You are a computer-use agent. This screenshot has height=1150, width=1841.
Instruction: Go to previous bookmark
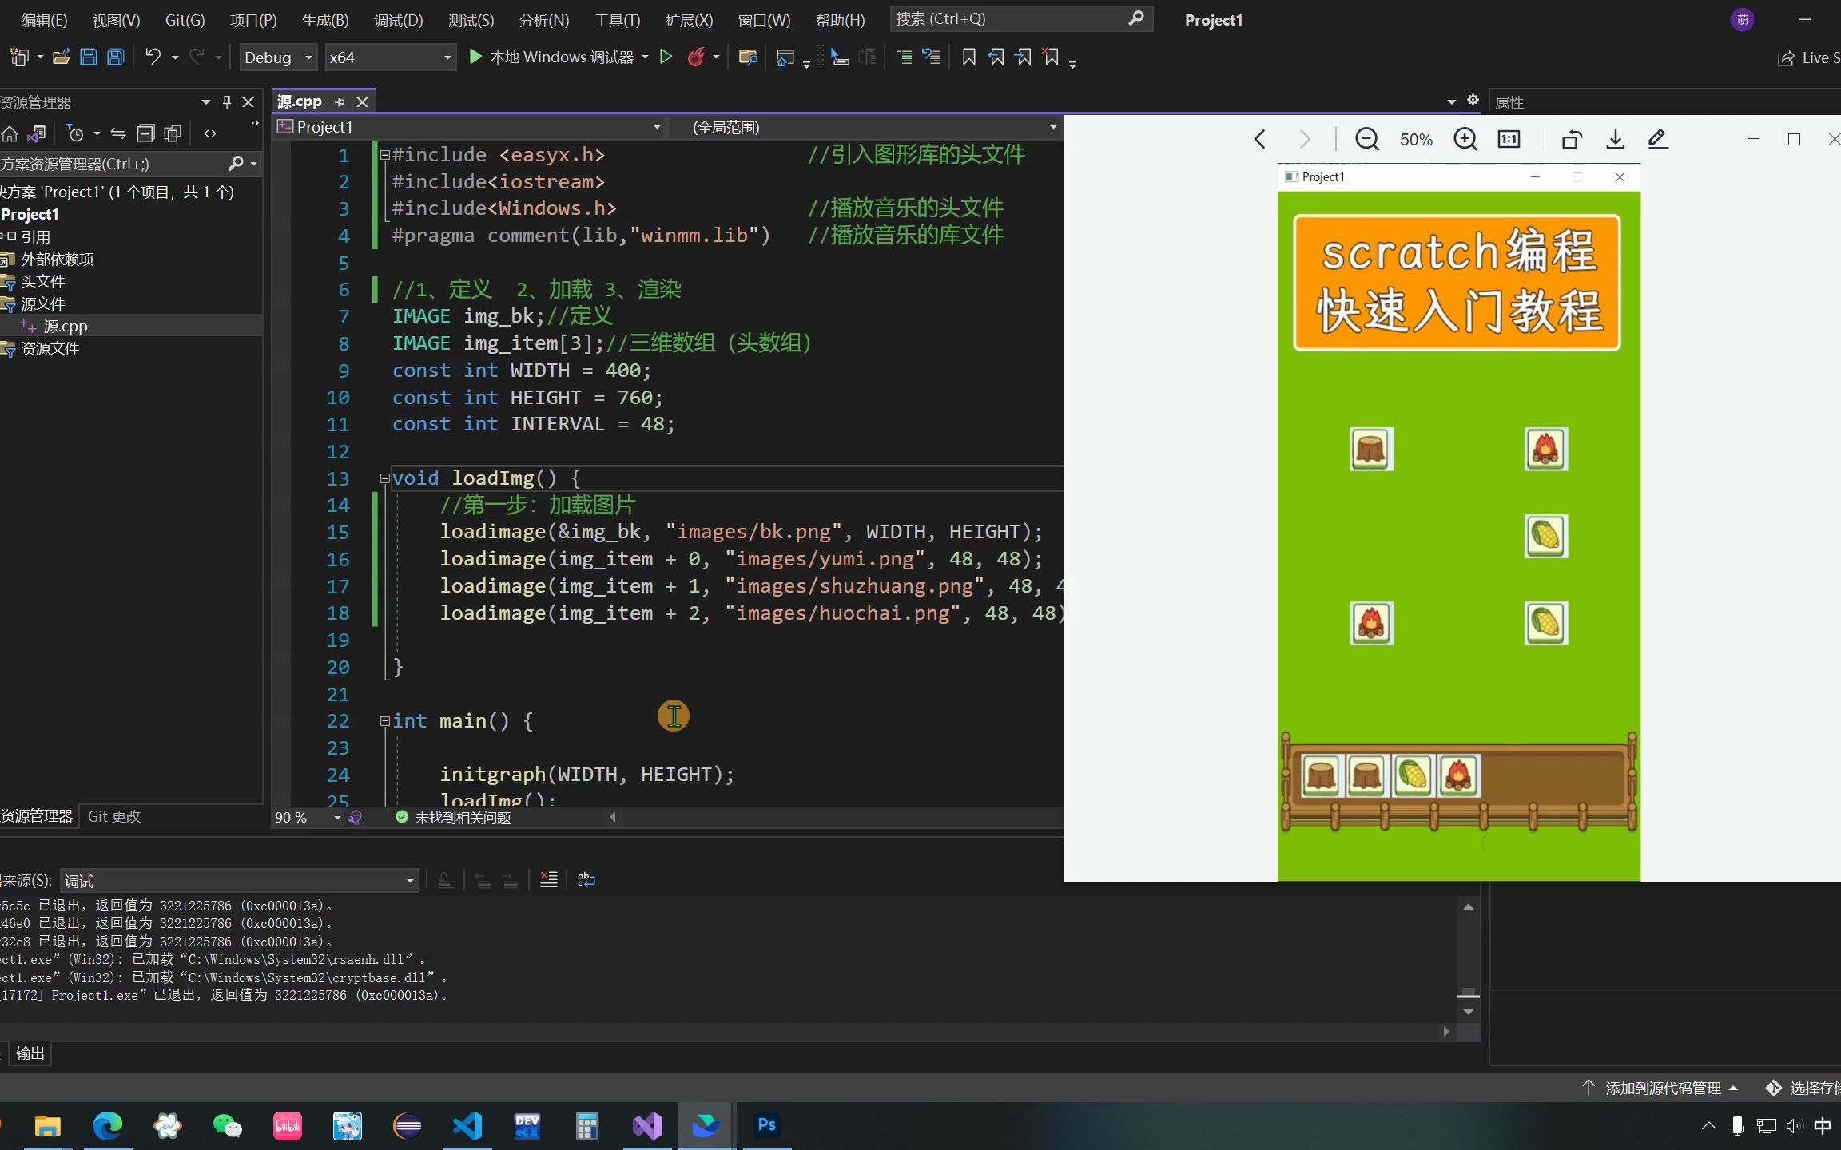tap(996, 57)
